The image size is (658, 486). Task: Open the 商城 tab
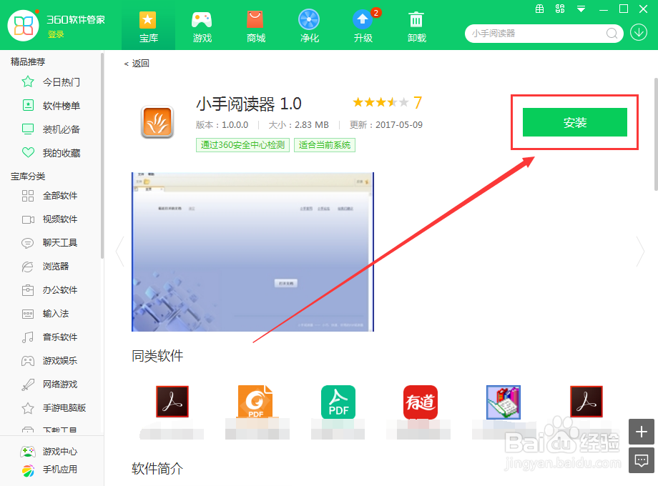click(255, 26)
